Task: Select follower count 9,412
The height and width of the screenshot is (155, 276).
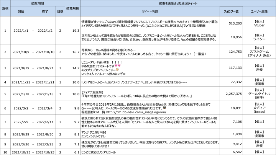Action: [x=237, y=144]
